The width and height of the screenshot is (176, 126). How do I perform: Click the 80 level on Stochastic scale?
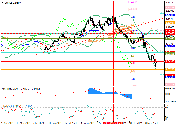[x=166, y=108]
